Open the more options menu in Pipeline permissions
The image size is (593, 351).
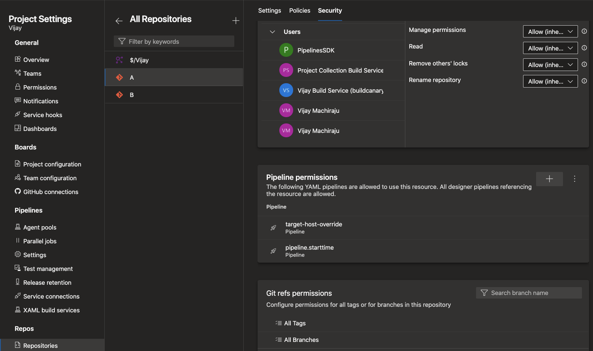click(574, 179)
